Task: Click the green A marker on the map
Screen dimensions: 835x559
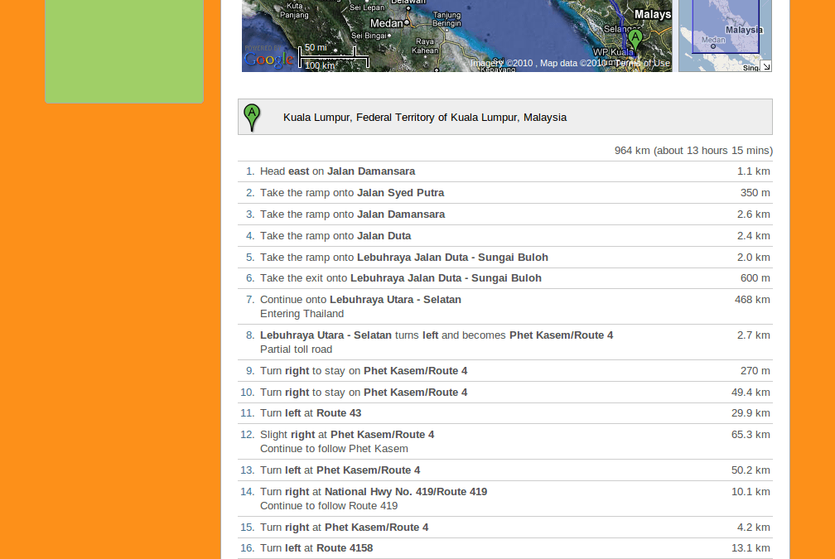Action: click(635, 40)
